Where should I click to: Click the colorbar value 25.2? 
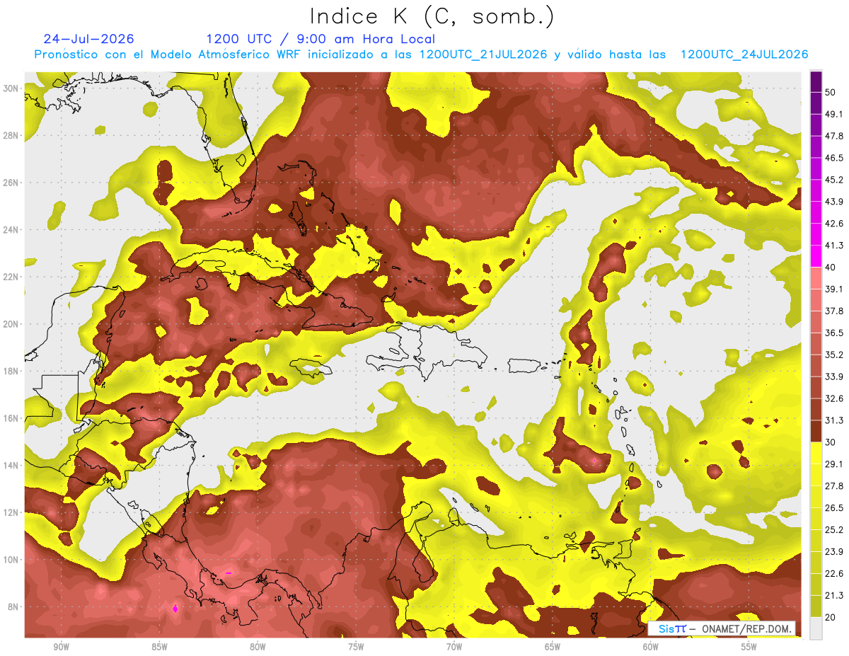[835, 530]
